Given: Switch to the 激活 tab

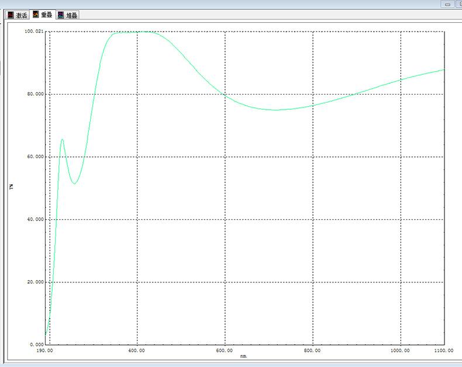Looking at the screenshot, I should 21,15.
